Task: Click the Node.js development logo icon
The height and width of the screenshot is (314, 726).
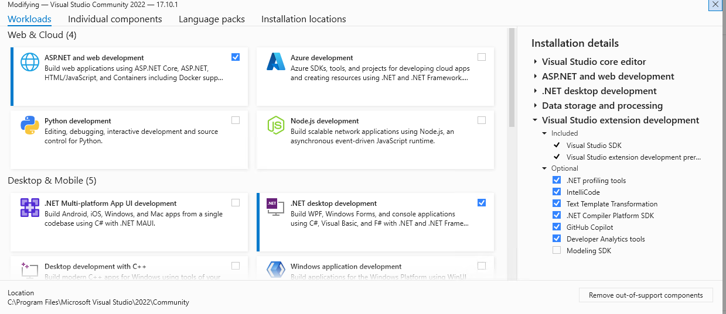Action: click(x=275, y=125)
